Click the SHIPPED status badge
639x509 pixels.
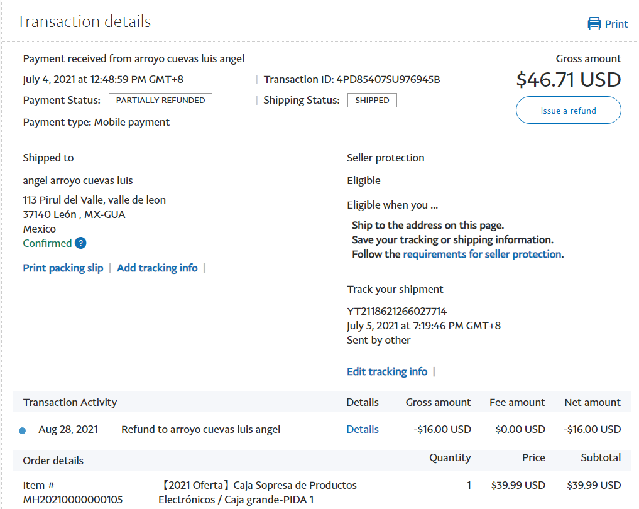pos(372,100)
